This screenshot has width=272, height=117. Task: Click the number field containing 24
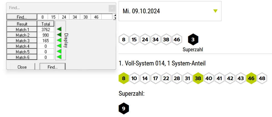(x=64, y=17)
